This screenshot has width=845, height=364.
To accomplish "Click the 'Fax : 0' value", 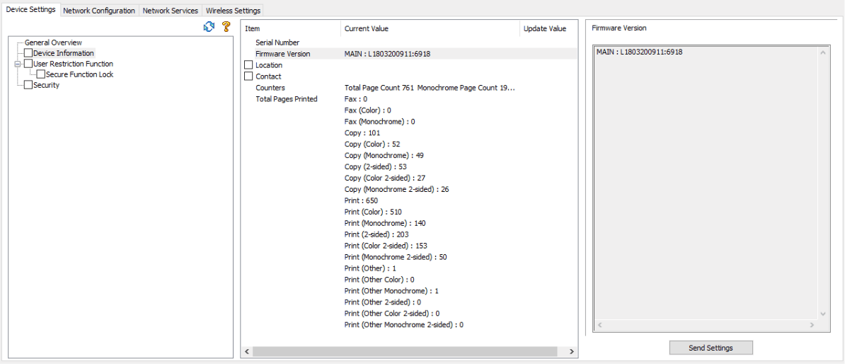I will point(356,98).
